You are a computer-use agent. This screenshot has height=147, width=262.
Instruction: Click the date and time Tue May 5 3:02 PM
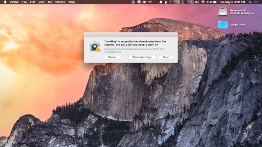(x=233, y=2)
